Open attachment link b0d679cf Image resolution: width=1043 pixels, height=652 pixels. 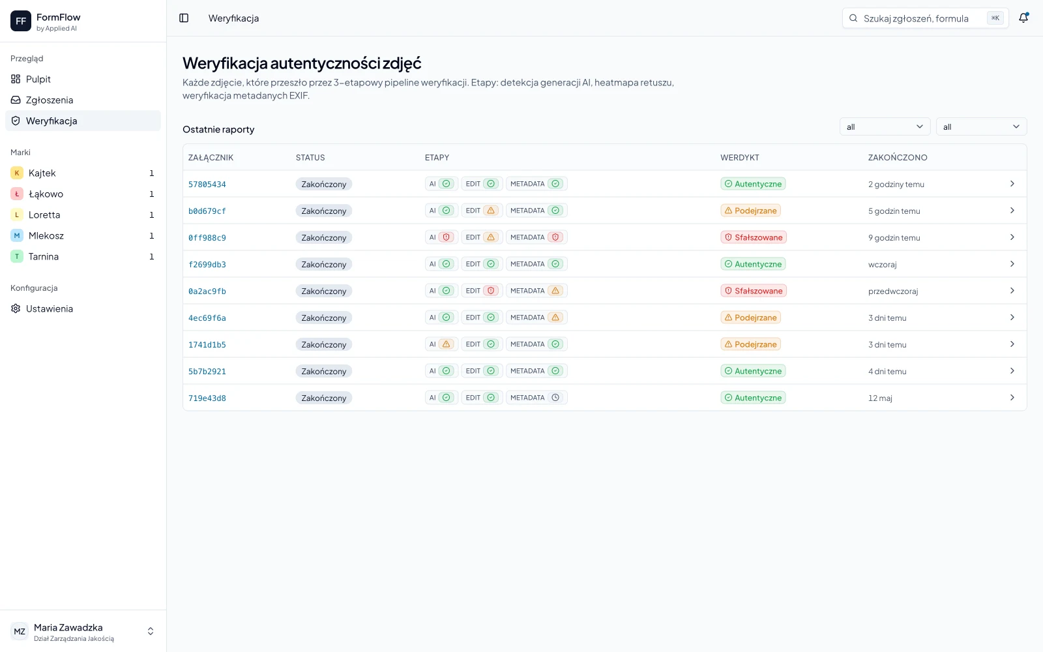(x=207, y=211)
